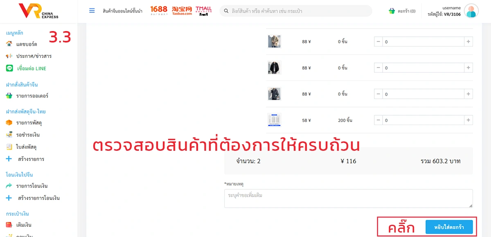Open แดชบอร์ด in the sidebar menu
Viewport: 491px width, 237px height.
[x=27, y=44]
